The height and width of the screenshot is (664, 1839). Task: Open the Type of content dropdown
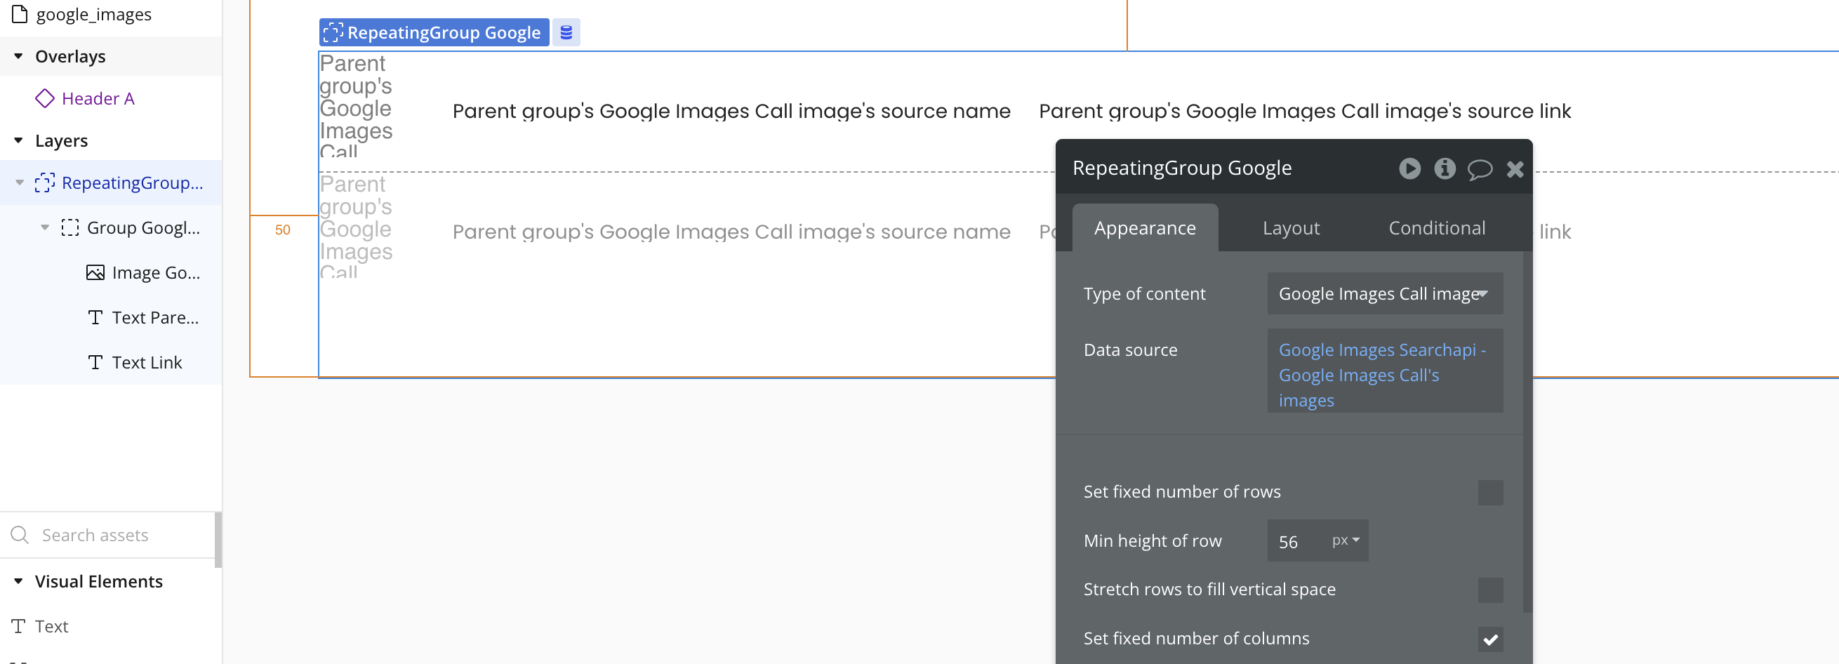tap(1383, 293)
